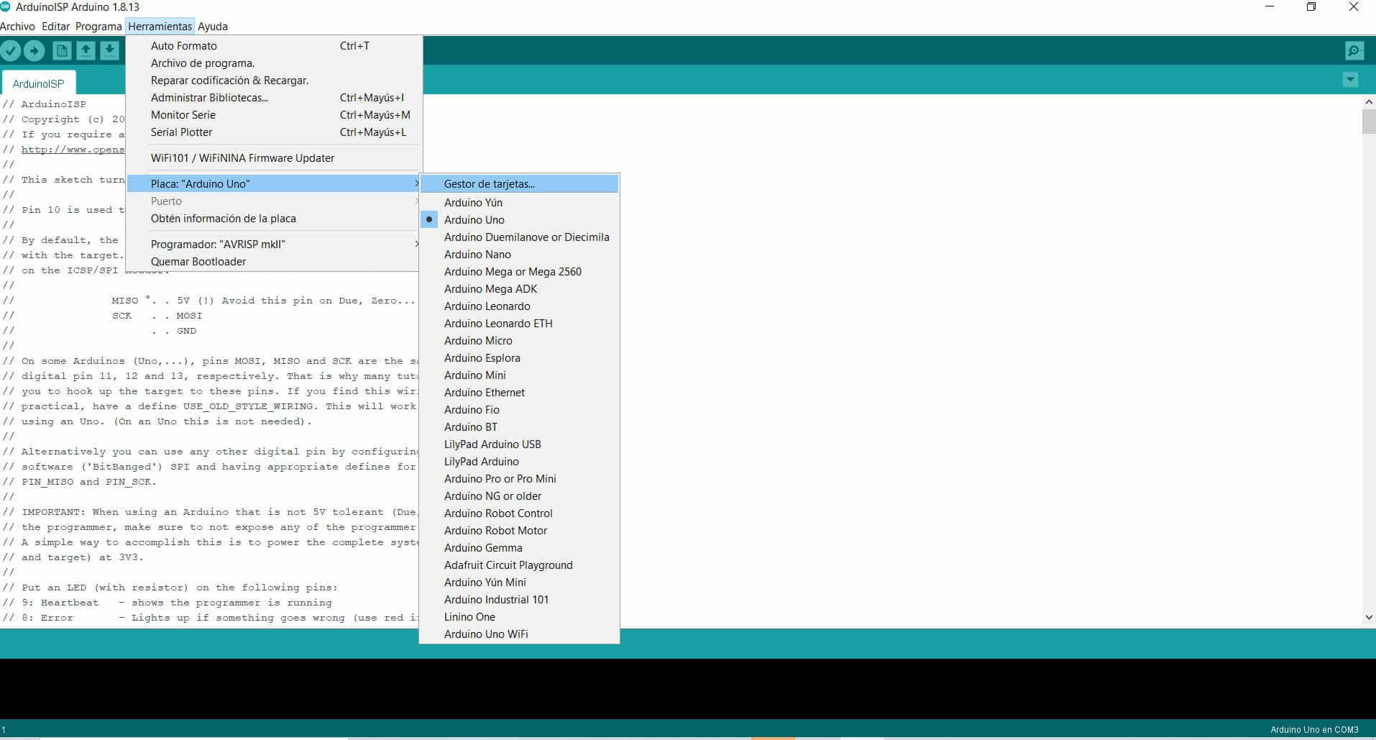1376x740 pixels.
Task: Choose Arduino Pro or Pro Mini
Action: [x=519, y=479]
